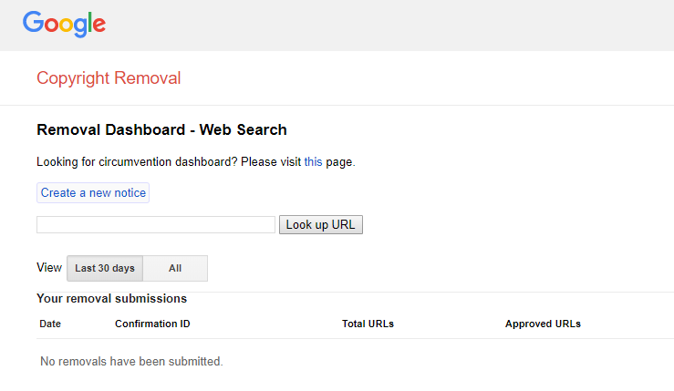Focus the URL lookup text field
674x391 pixels.
(156, 225)
